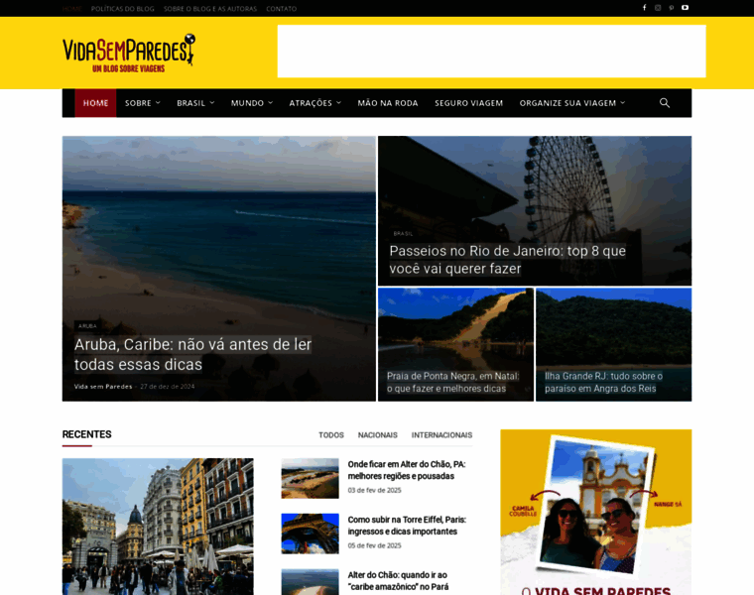Switch to the Internacionais tab
Image resolution: width=754 pixels, height=595 pixels.
tap(441, 435)
